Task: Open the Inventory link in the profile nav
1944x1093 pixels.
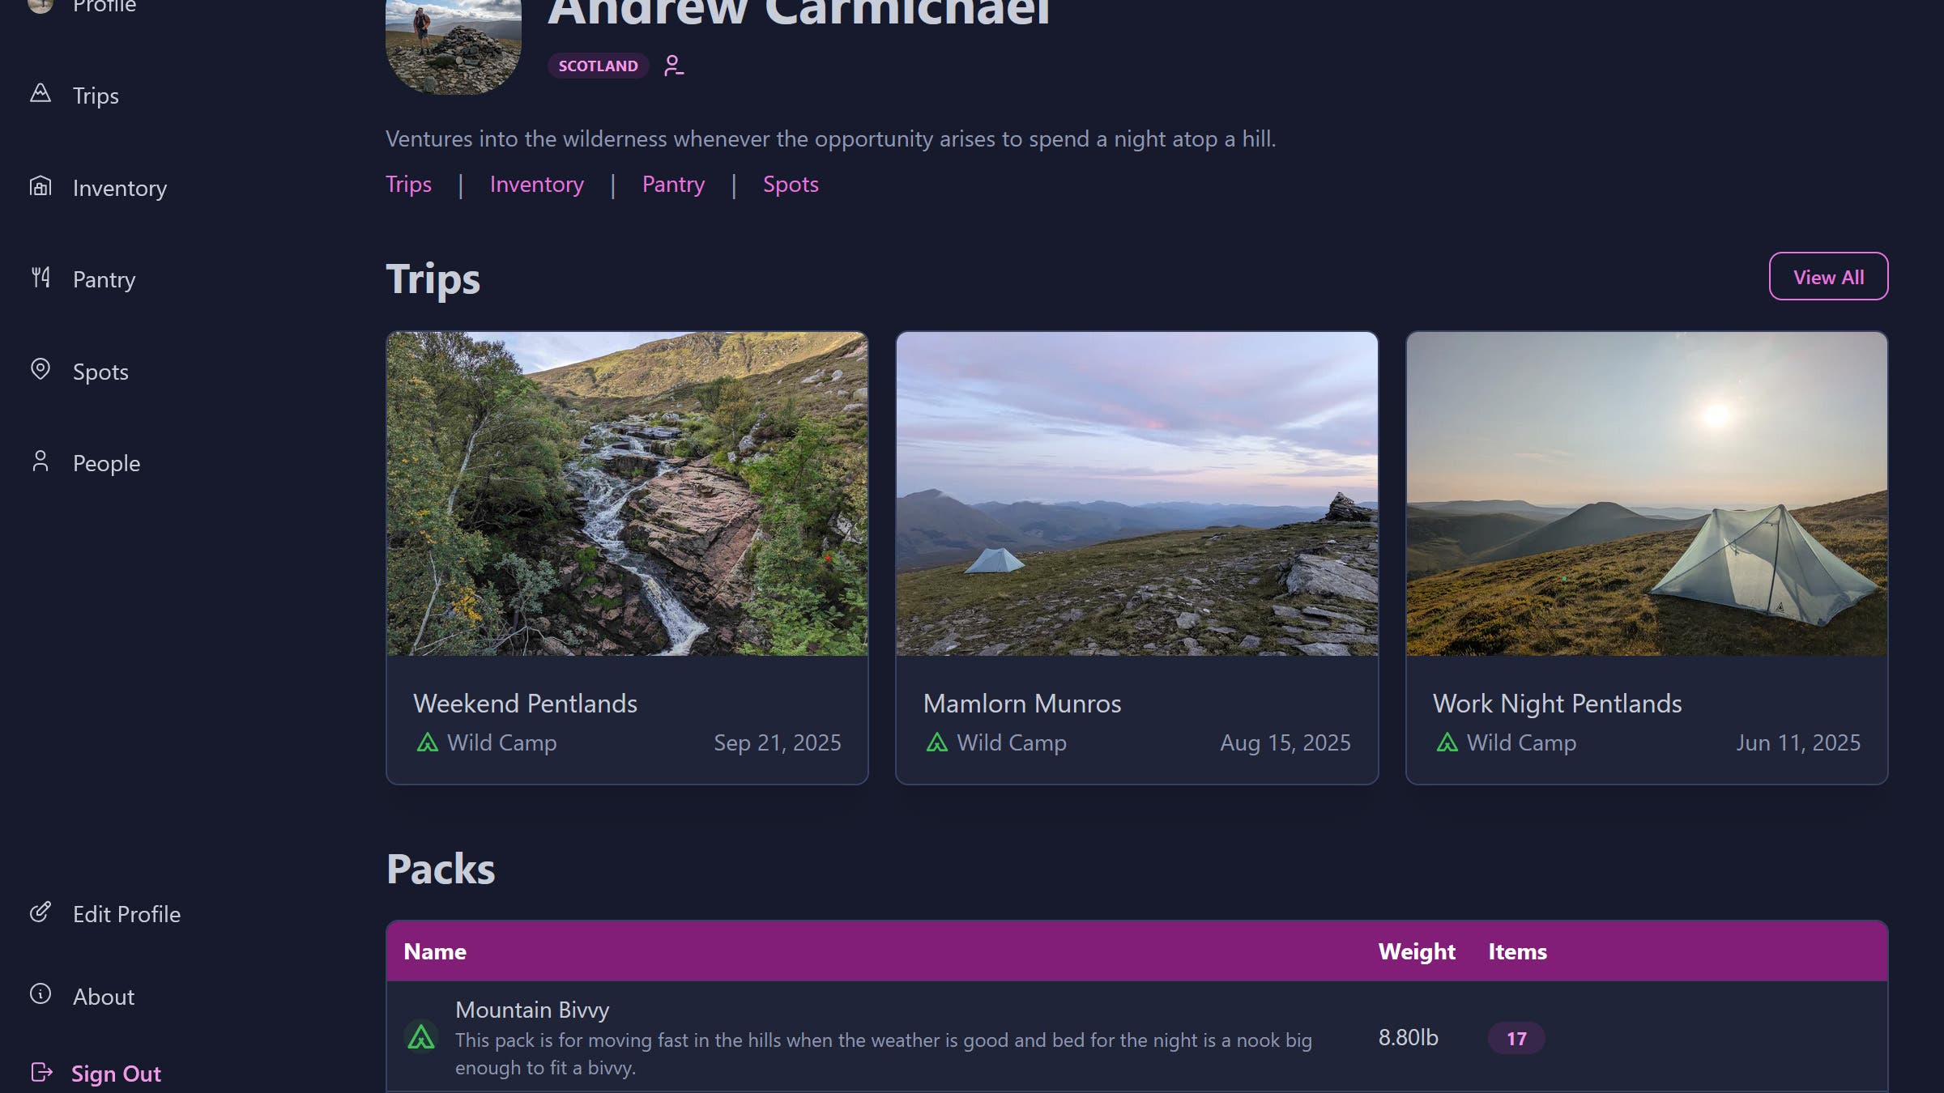Action: point(536,185)
